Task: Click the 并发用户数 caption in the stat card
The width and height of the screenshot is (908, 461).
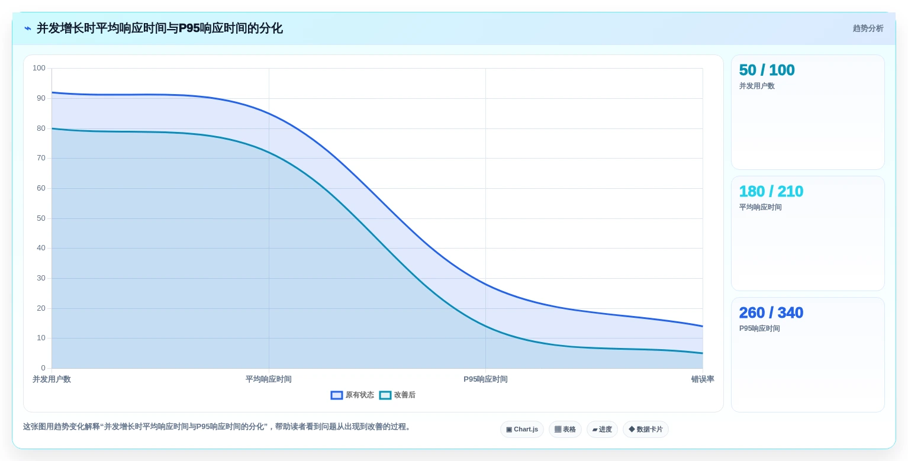Action: (756, 86)
